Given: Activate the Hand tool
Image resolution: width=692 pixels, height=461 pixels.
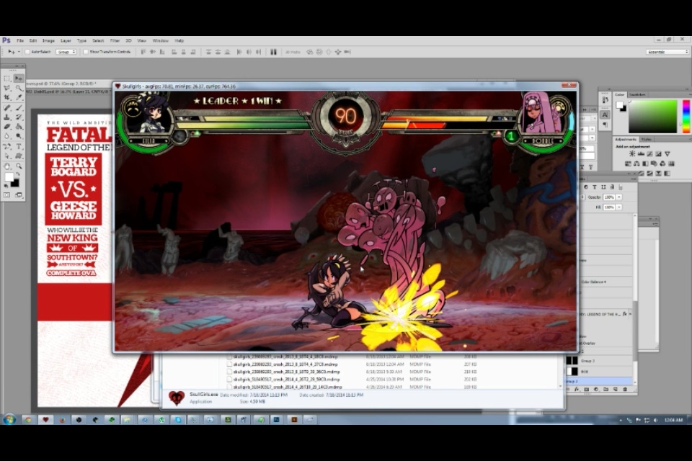Looking at the screenshot, I should pyautogui.click(x=7, y=166).
